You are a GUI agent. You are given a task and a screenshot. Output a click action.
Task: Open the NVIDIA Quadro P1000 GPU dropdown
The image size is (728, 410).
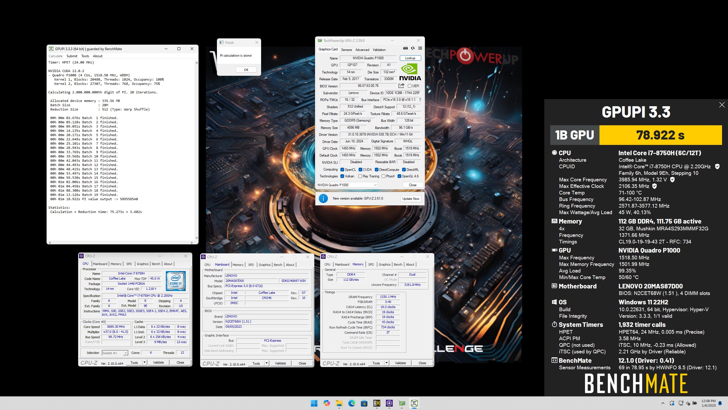[x=347, y=185]
